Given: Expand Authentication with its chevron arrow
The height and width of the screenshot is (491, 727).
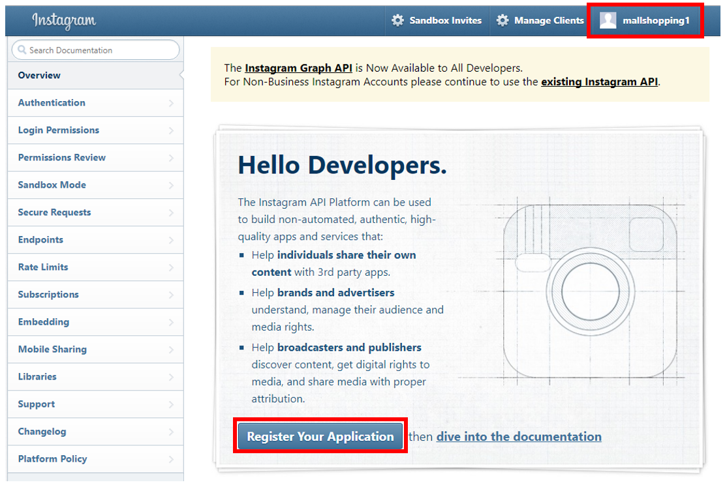Looking at the screenshot, I should pos(171,103).
